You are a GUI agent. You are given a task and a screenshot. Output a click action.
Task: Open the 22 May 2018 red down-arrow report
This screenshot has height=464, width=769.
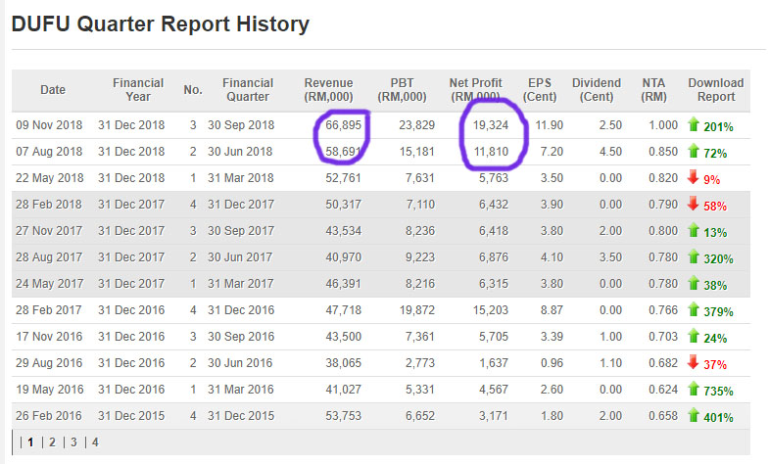pos(693,177)
